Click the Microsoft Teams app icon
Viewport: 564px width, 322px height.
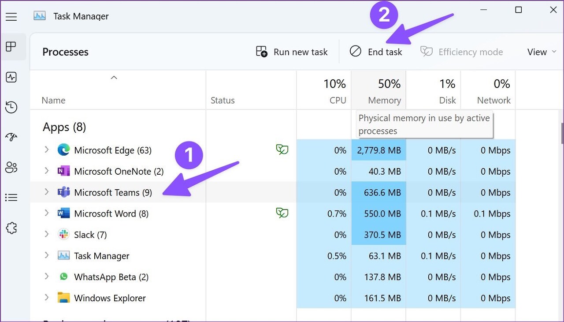pyautogui.click(x=63, y=192)
